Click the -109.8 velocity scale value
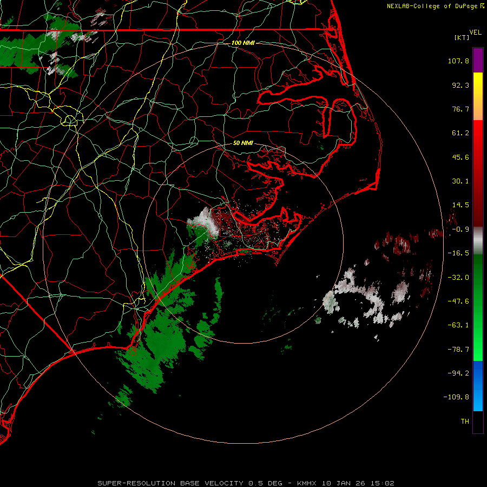 (456, 397)
